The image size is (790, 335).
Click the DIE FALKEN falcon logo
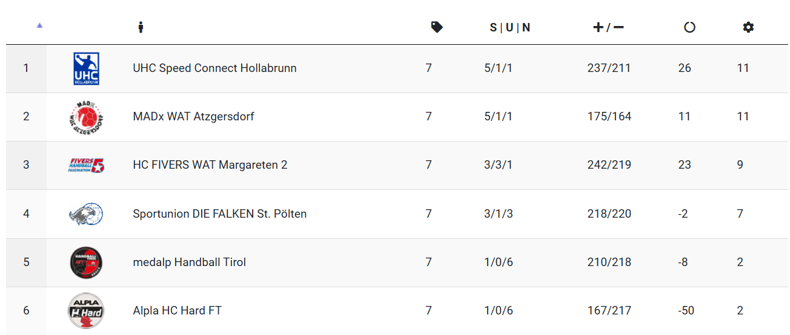click(86, 214)
